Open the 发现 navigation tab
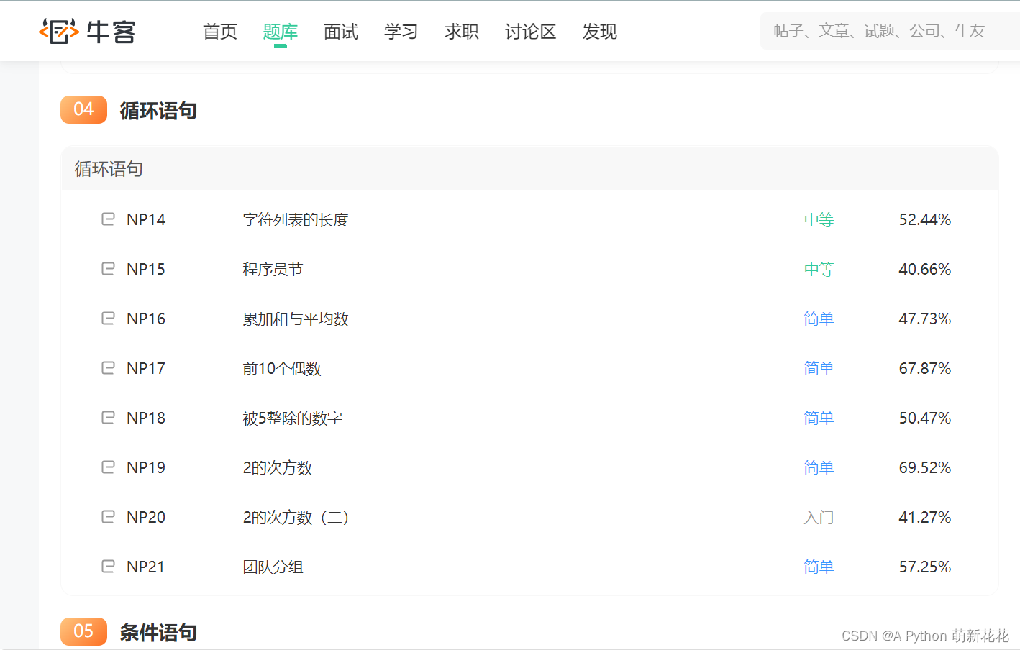The height and width of the screenshot is (650, 1020). [600, 32]
